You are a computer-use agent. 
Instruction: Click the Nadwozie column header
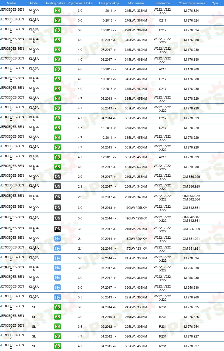pos(163,3)
